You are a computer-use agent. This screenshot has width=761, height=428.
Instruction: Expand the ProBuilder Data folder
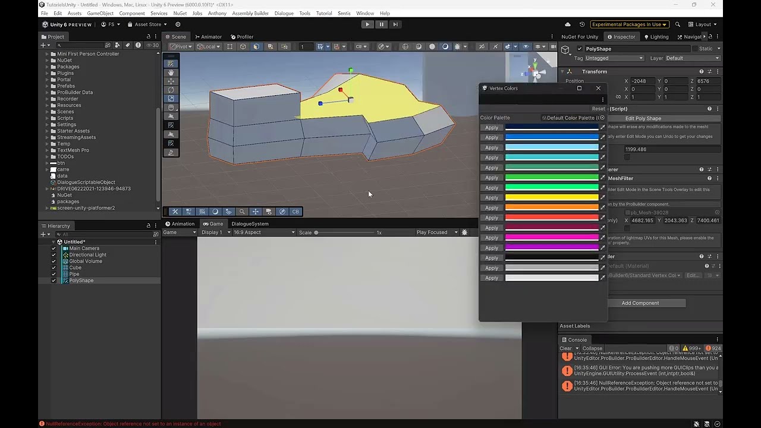click(x=47, y=93)
